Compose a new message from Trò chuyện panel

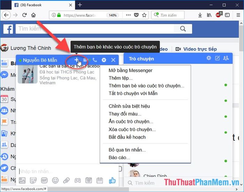pos(217,58)
